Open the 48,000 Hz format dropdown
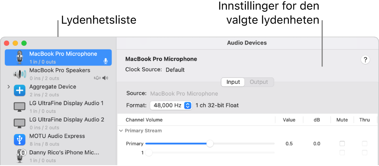Image resolution: width=379 pixels, height=166 pixels. tap(171, 105)
